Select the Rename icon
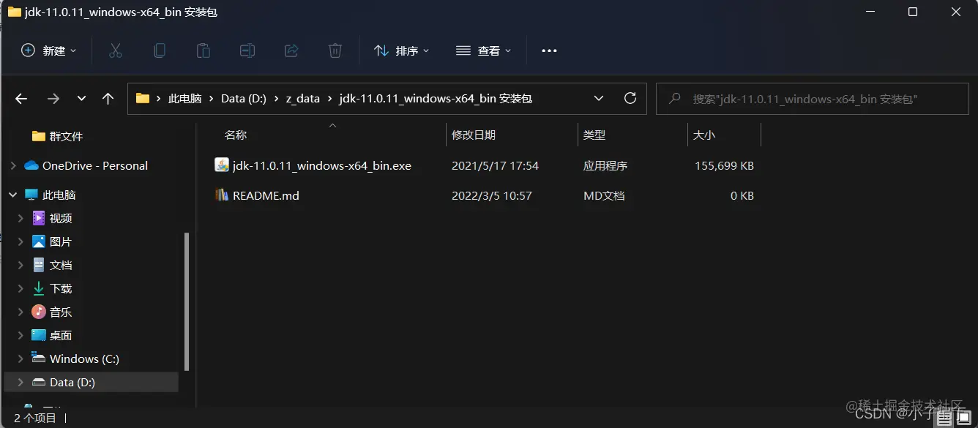The image size is (978, 428). coord(247,50)
